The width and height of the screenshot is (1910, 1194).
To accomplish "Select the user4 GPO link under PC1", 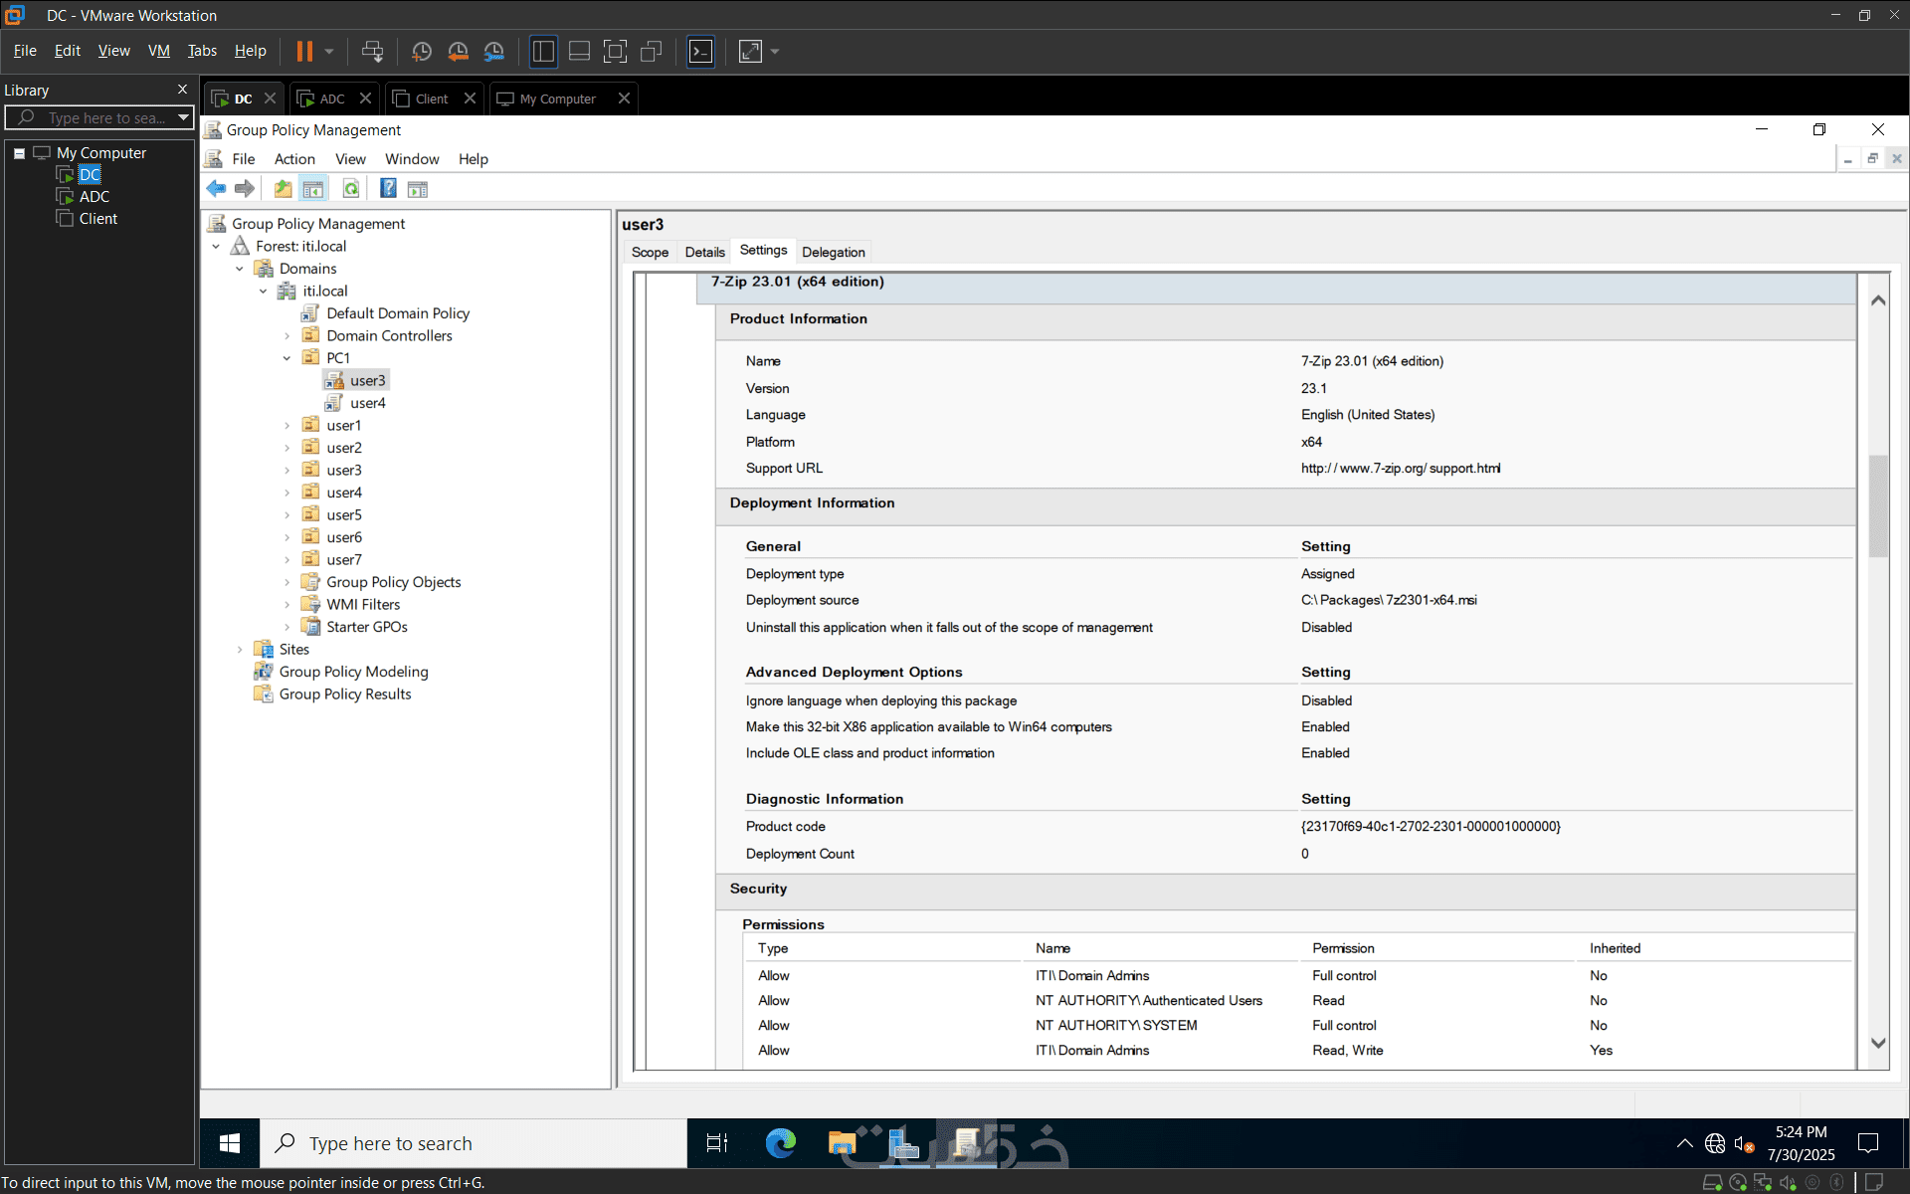I will point(367,403).
